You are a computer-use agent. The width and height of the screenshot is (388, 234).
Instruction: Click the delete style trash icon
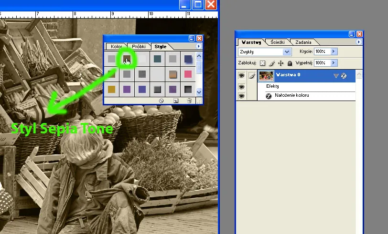point(189,101)
